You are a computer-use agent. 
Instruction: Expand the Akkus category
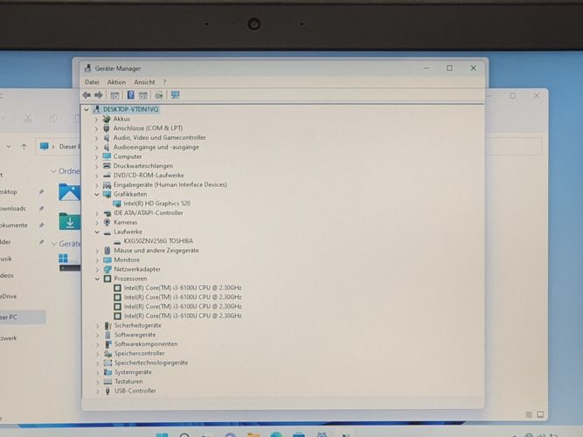click(97, 119)
